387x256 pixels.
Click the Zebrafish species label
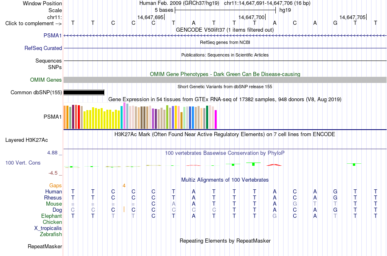[x=51, y=234]
